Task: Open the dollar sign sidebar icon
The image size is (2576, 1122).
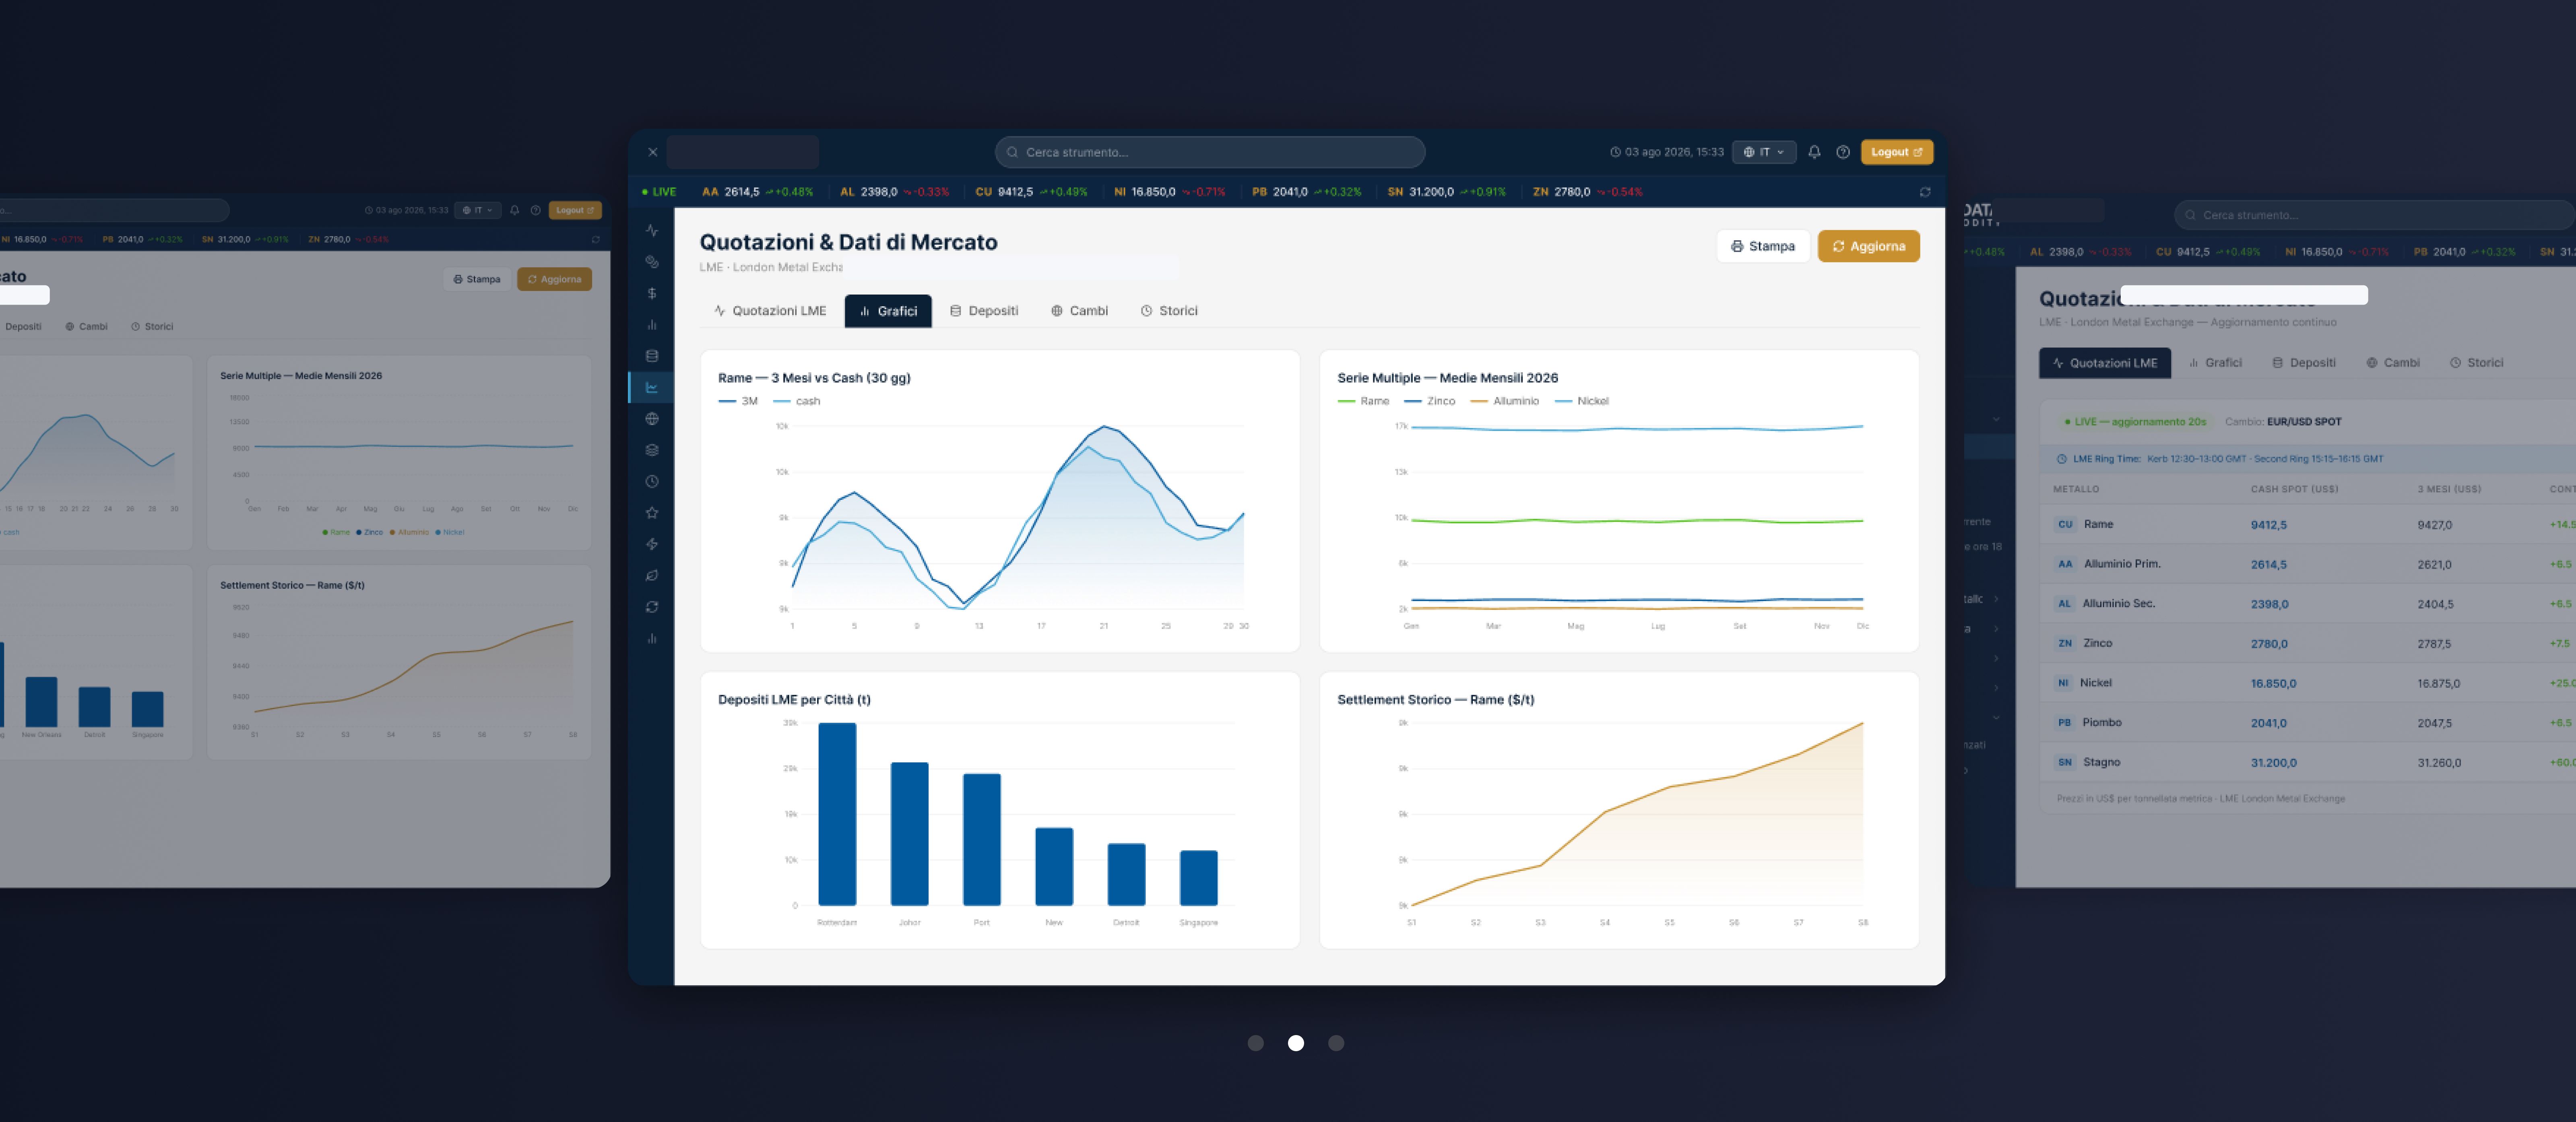Action: click(652, 293)
